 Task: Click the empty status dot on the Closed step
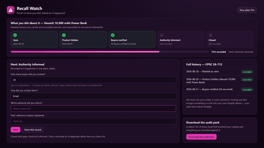(210, 35)
